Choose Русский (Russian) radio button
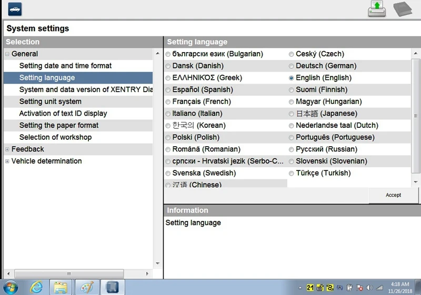The width and height of the screenshot is (421, 295). coord(292,149)
